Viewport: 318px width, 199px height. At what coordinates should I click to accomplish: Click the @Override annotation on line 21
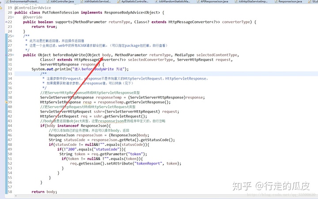click(33, 17)
